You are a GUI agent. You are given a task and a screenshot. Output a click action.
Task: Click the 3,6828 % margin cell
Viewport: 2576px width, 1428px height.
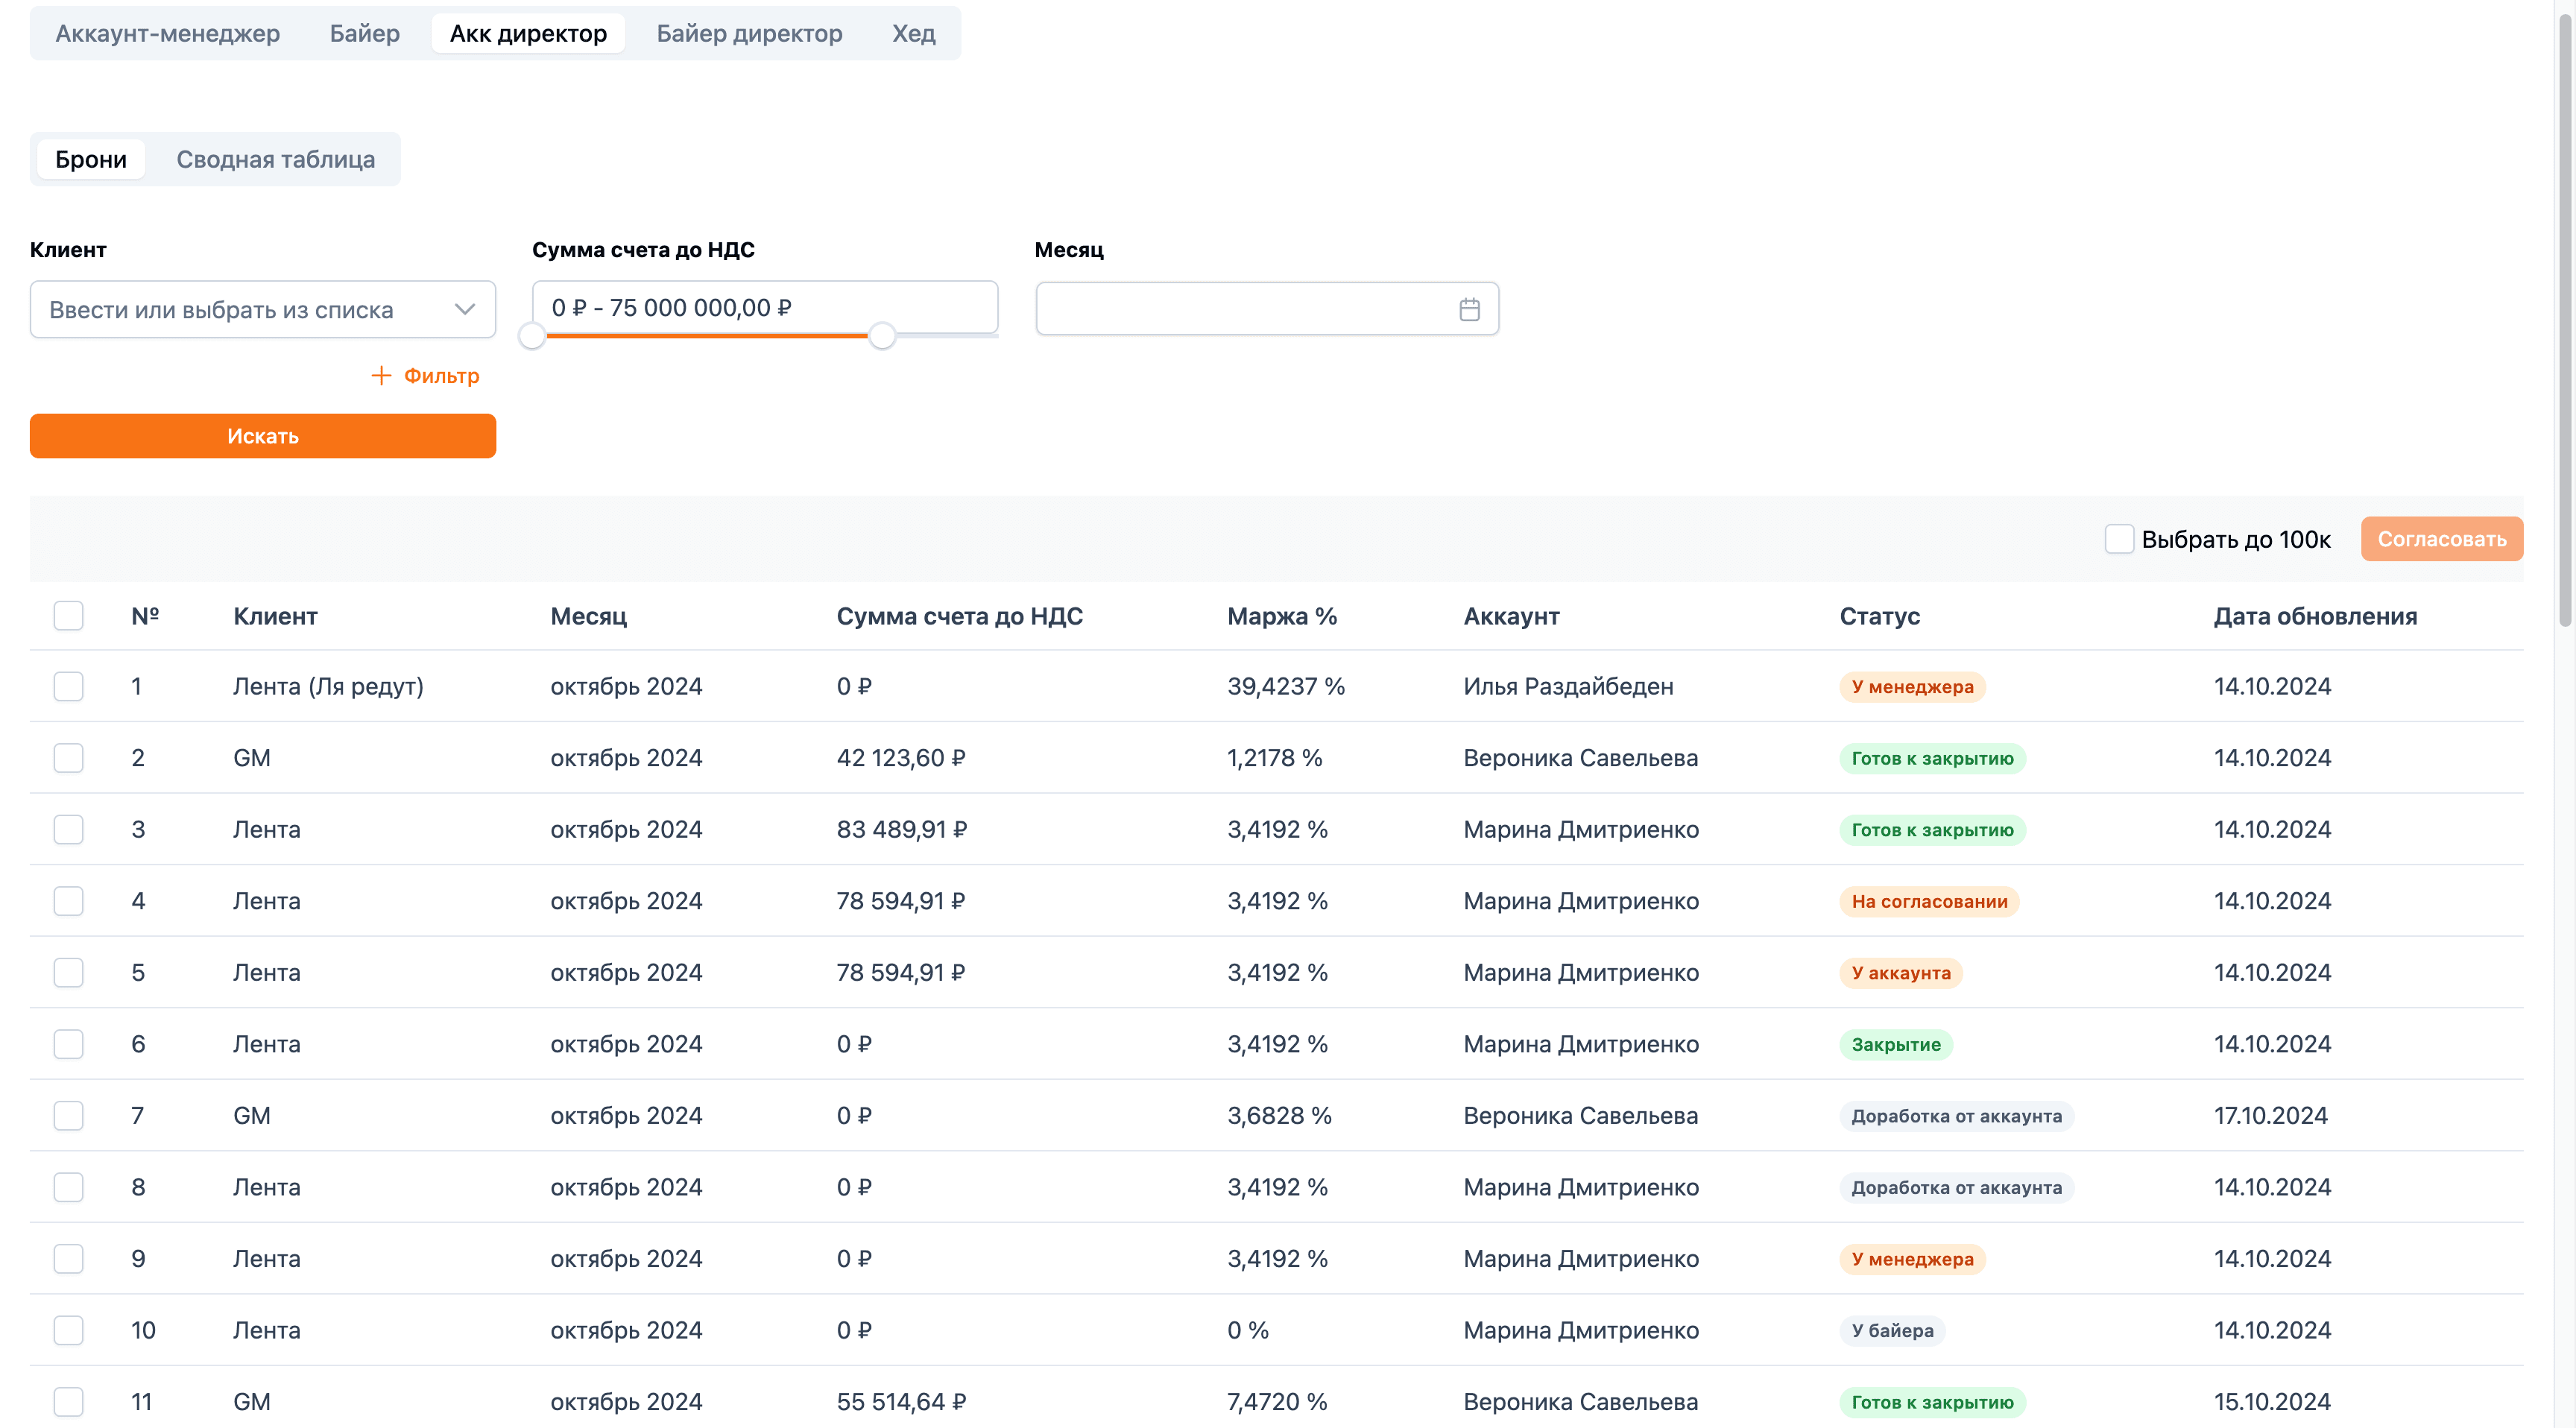[1279, 1115]
